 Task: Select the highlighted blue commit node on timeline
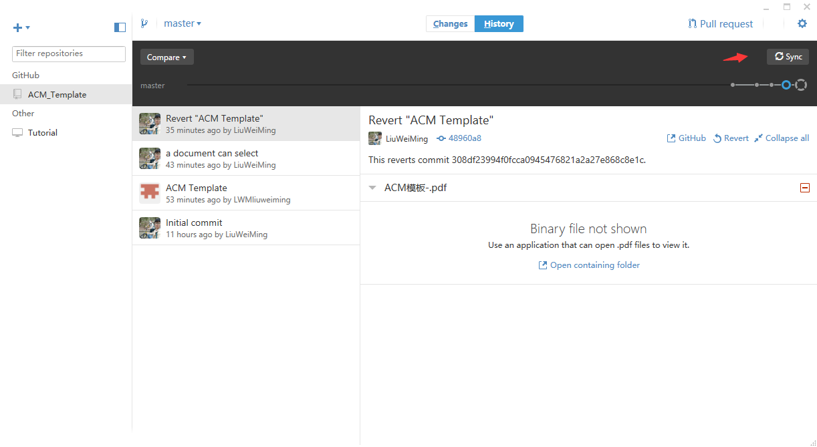786,85
